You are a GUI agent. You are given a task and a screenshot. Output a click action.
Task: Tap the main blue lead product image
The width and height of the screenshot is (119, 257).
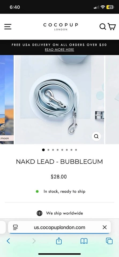(x=59, y=100)
